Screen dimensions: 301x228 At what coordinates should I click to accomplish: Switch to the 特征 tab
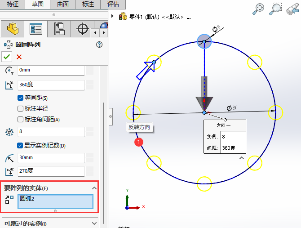tap(13, 4)
